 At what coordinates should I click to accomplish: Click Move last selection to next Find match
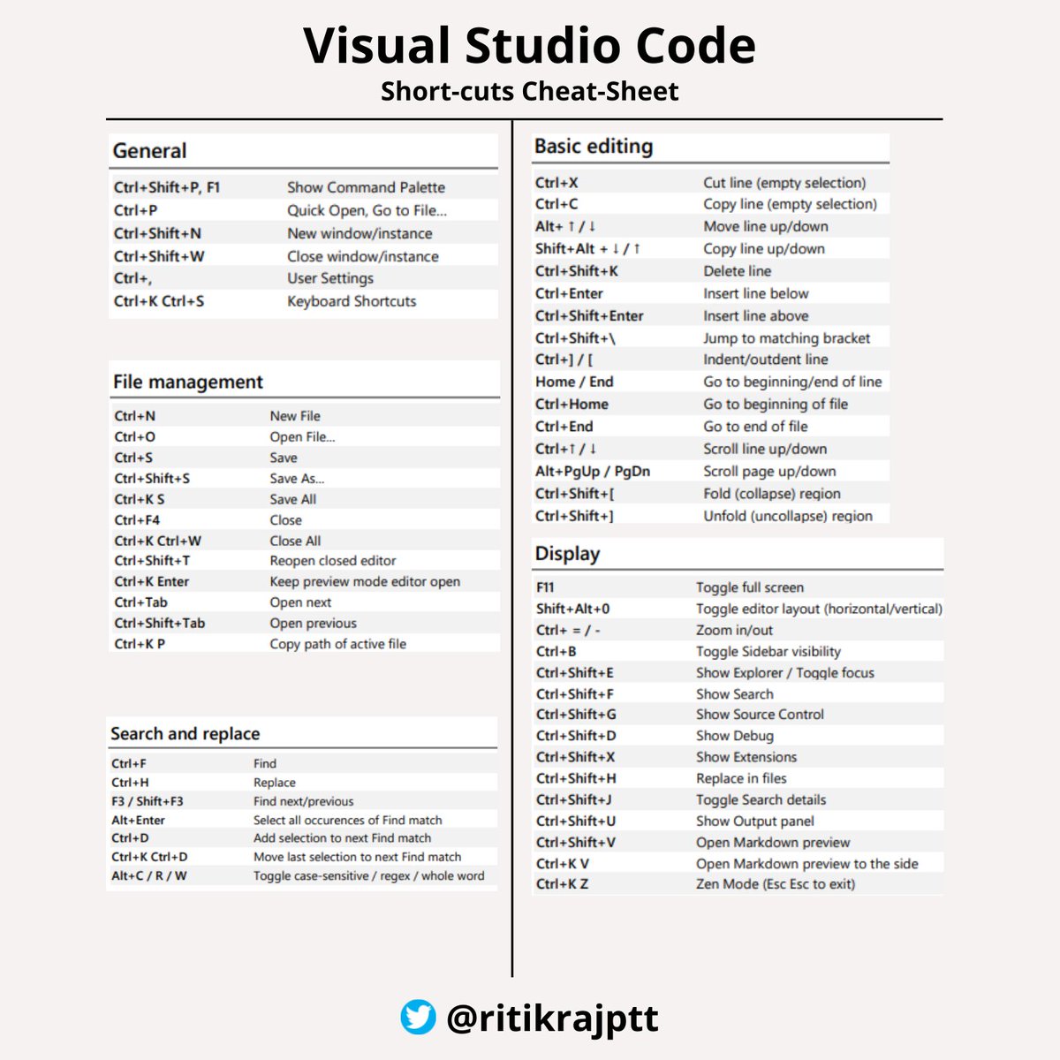click(358, 857)
